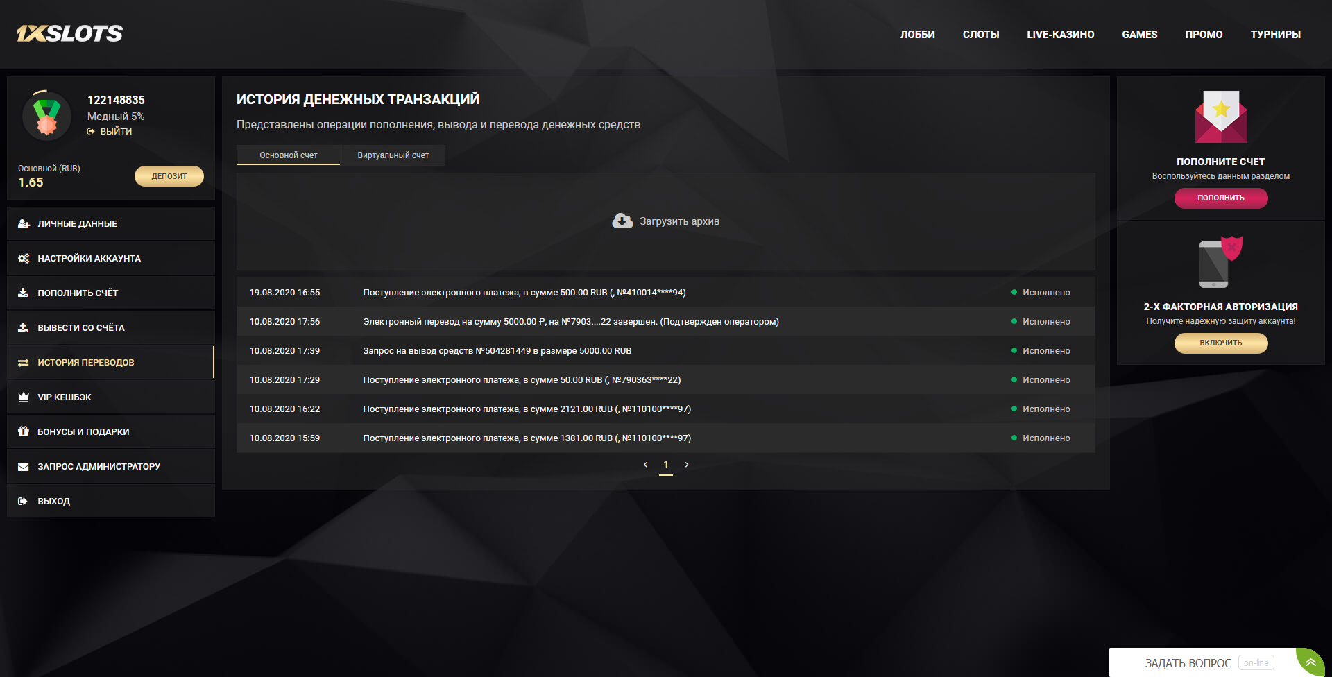Click the 10.08.2020 16:22 transaction date

tap(284, 409)
